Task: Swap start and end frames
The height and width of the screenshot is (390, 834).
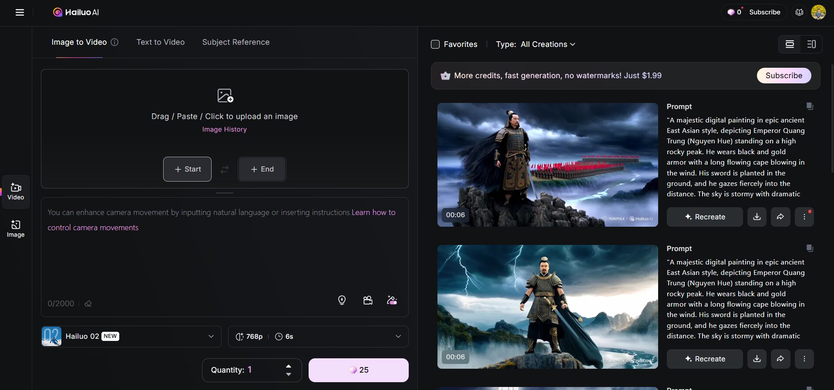Action: 225,169
